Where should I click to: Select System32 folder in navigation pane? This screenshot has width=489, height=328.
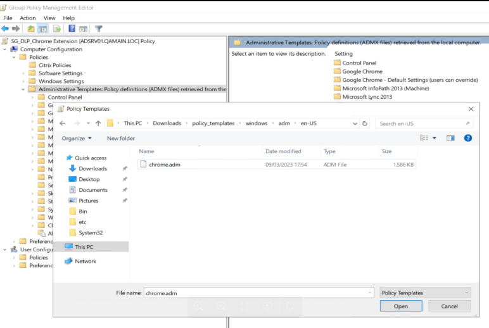(x=91, y=232)
